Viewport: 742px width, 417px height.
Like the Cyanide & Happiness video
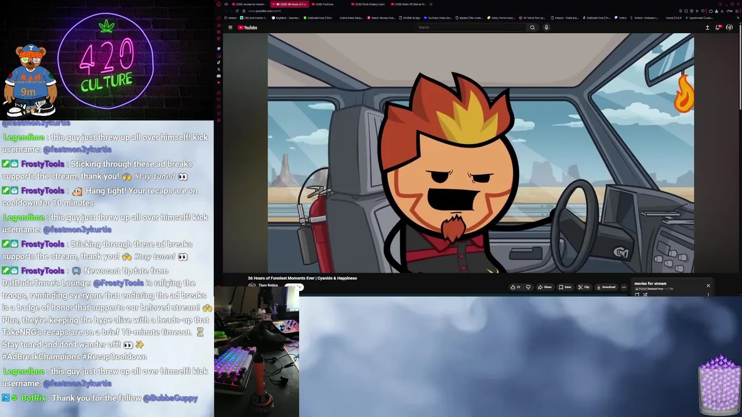515,287
